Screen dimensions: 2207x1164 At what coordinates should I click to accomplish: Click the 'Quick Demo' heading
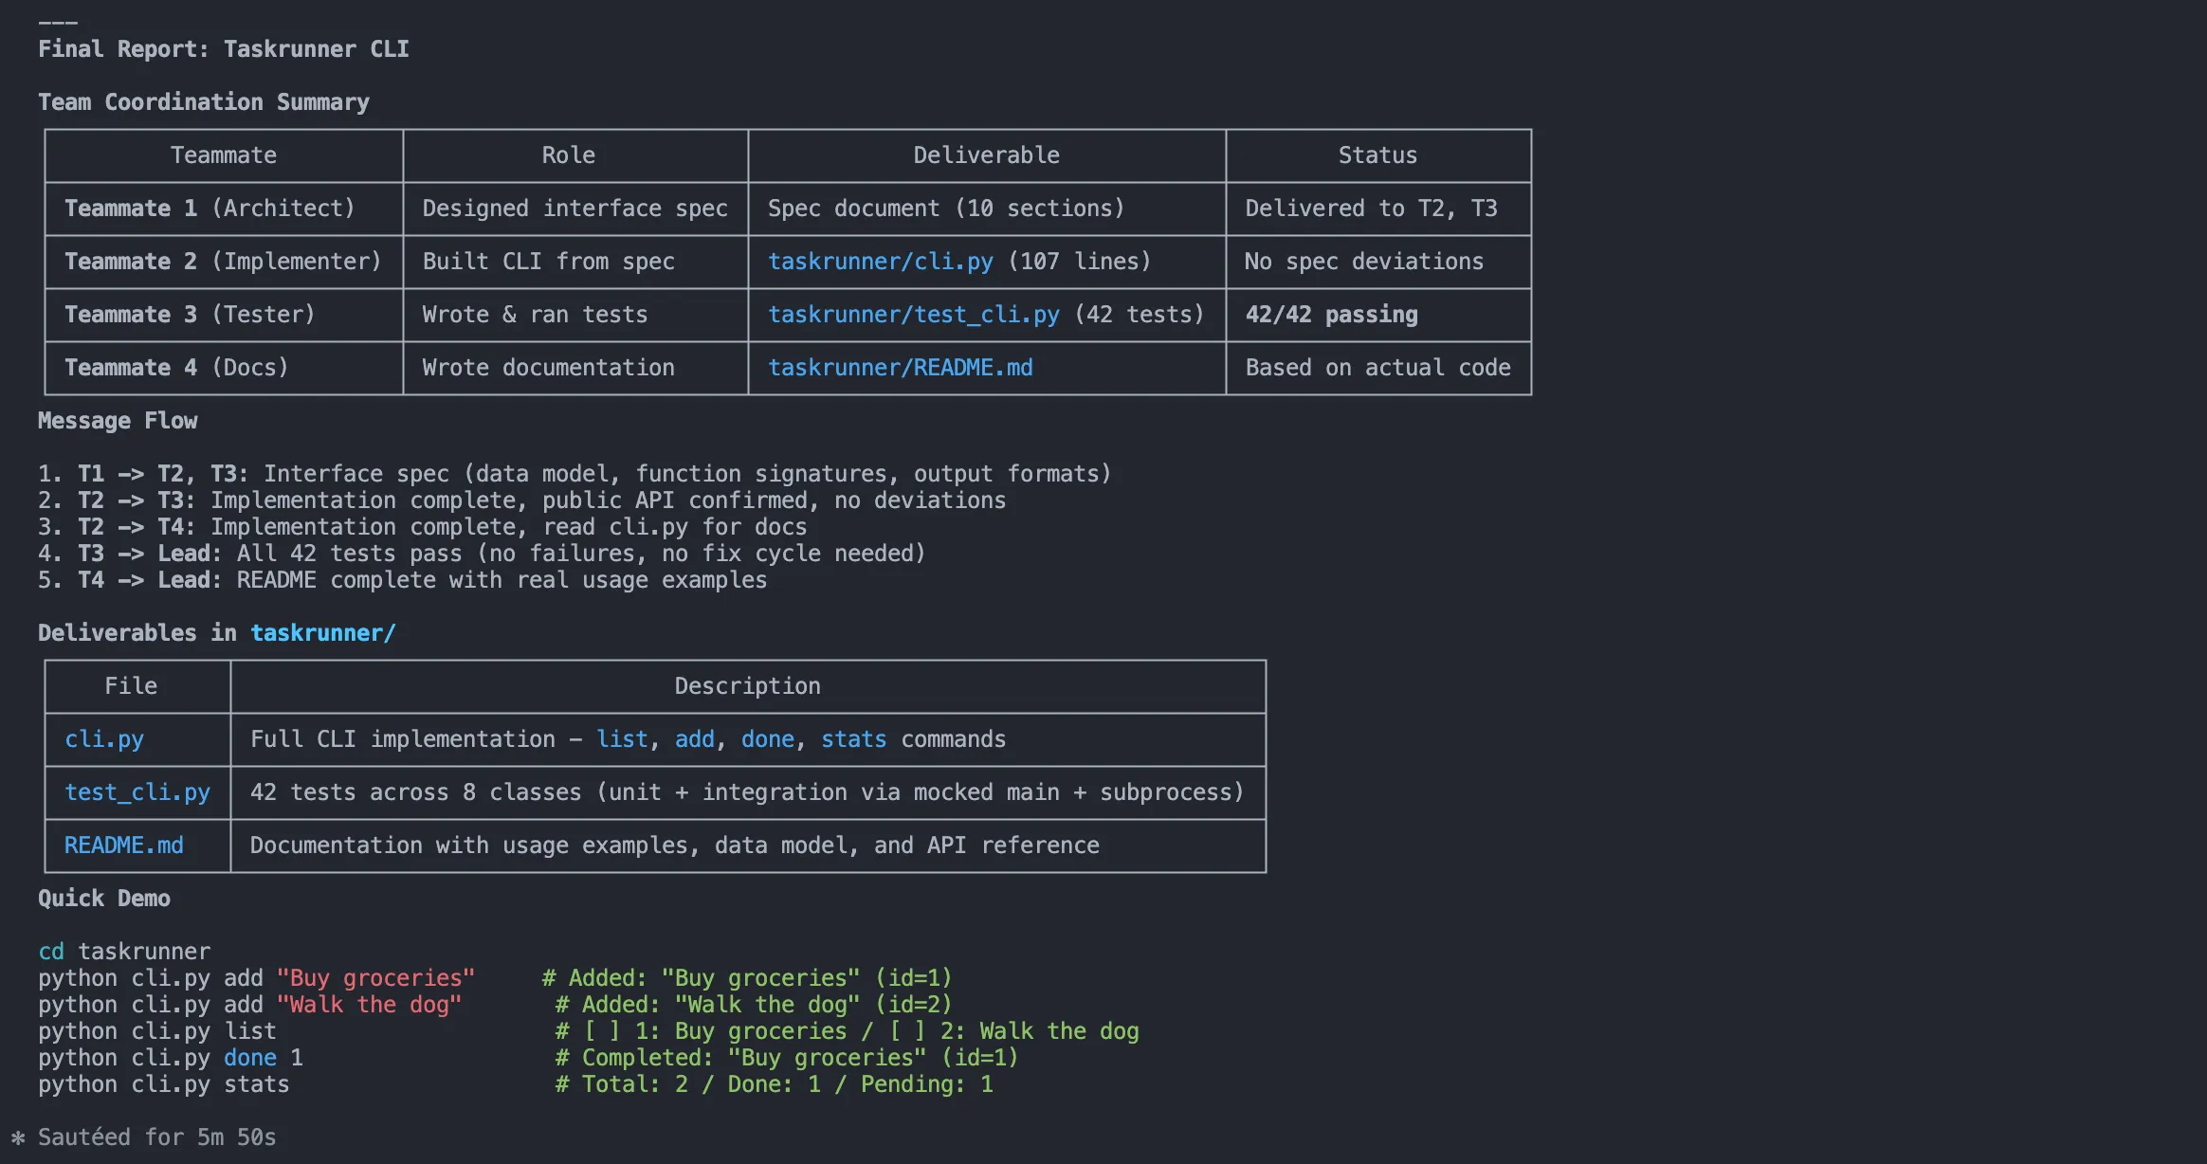click(104, 899)
